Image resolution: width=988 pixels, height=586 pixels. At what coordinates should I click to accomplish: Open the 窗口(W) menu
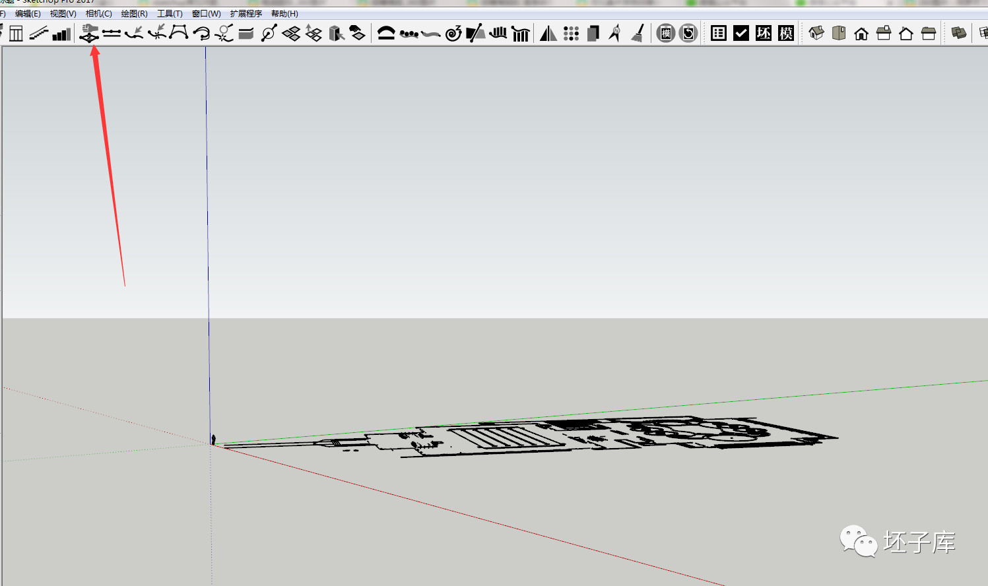[x=207, y=14]
